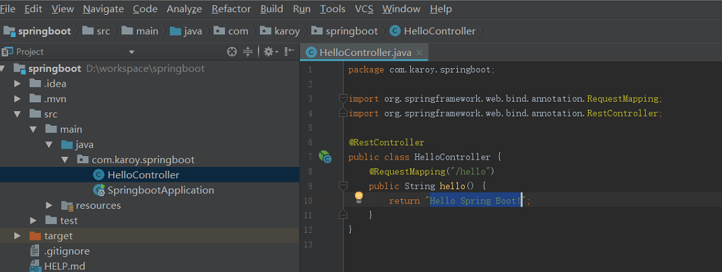The height and width of the screenshot is (272, 722).
Task: Fold the hello method at line 9
Action: 343,185
